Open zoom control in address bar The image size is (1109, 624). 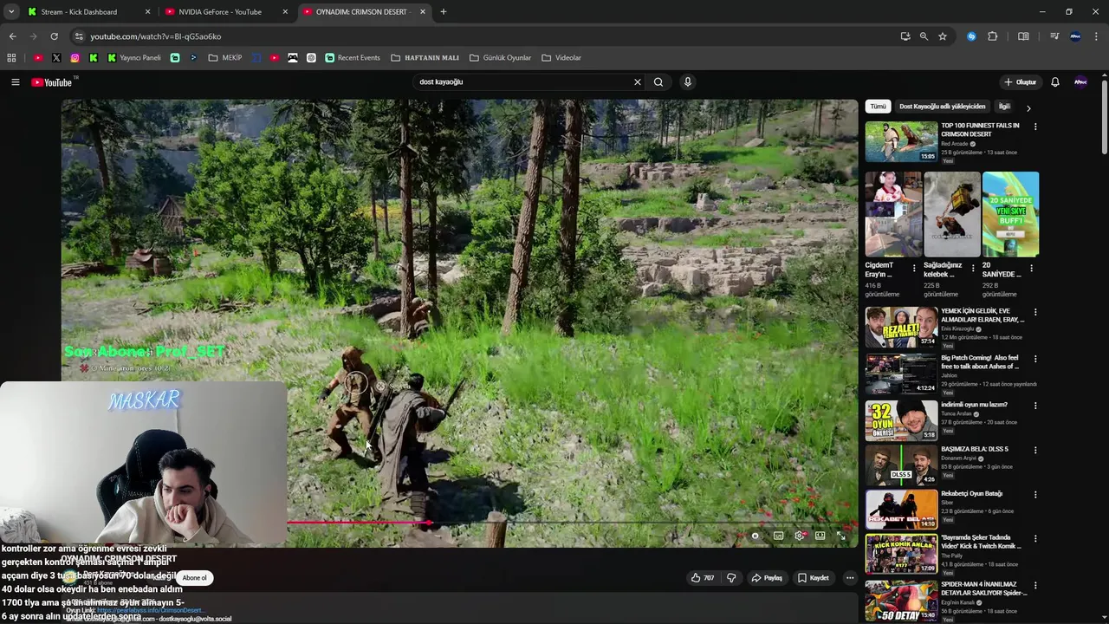[924, 36]
